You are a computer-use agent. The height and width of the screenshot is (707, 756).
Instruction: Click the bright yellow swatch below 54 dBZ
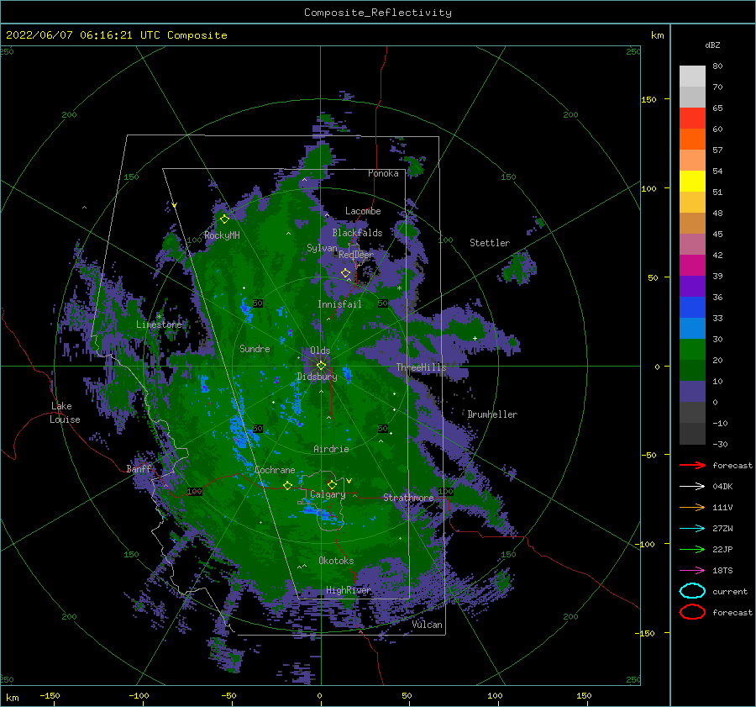[692, 181]
